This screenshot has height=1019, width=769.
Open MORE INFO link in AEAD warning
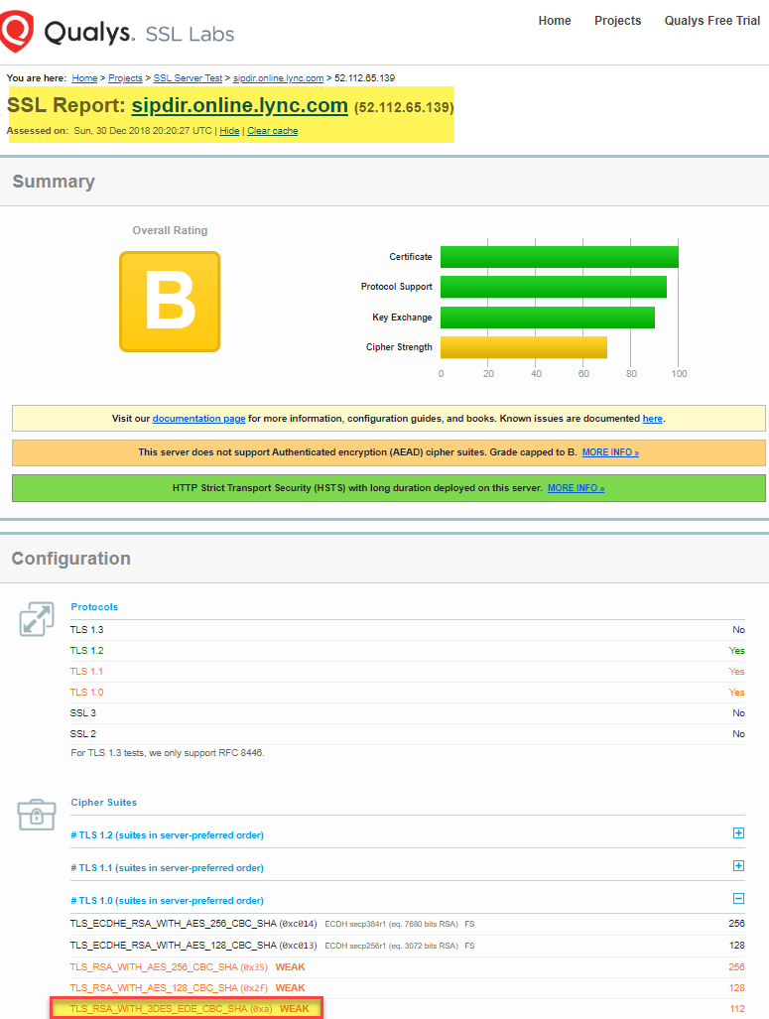pos(610,452)
